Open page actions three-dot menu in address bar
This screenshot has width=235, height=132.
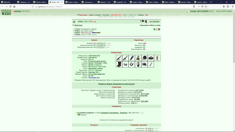tap(199, 6)
